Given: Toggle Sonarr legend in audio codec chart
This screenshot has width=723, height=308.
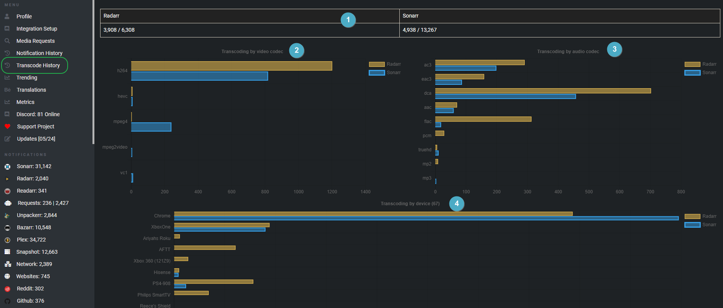Looking at the screenshot, I should [x=700, y=73].
